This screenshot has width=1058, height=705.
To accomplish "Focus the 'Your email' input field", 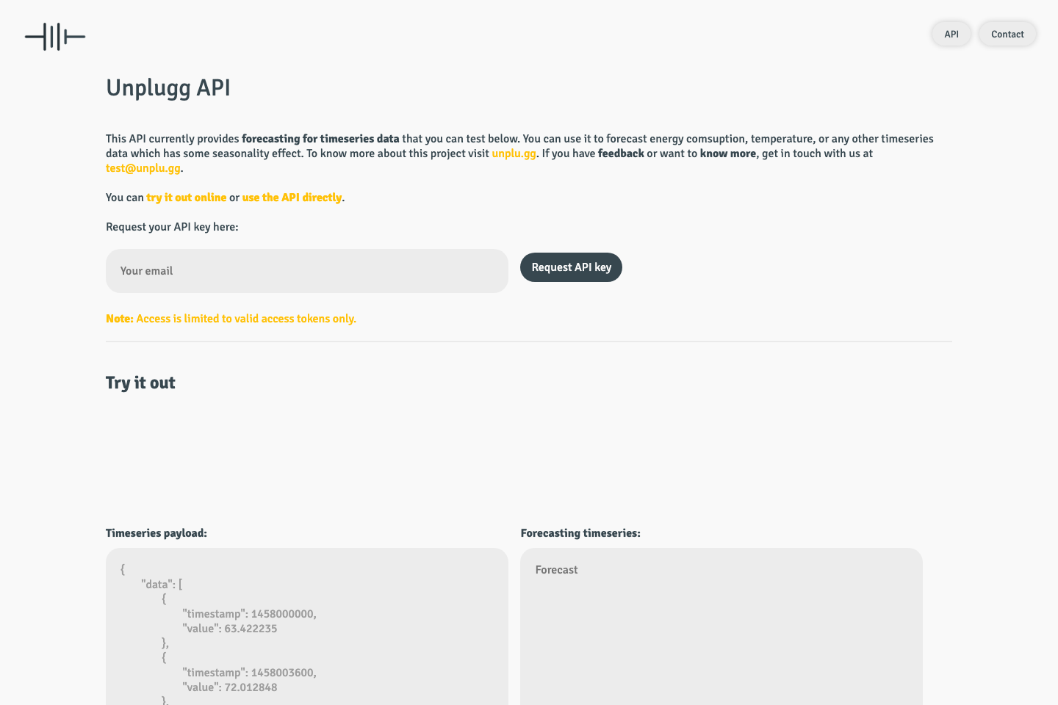I will tap(306, 271).
